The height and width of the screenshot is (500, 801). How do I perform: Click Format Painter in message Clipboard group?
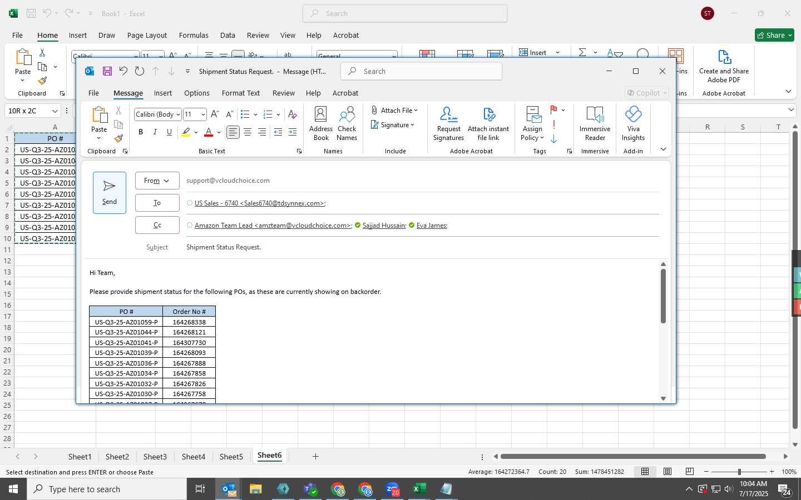tap(118, 138)
